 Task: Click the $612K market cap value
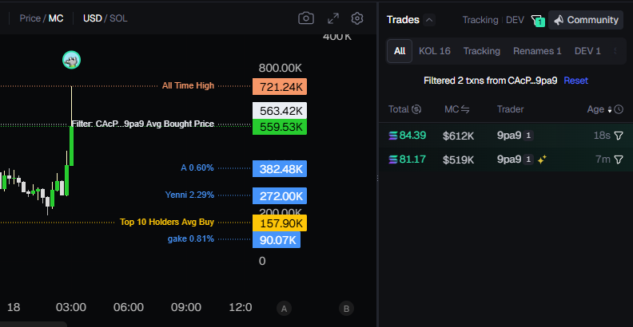458,136
